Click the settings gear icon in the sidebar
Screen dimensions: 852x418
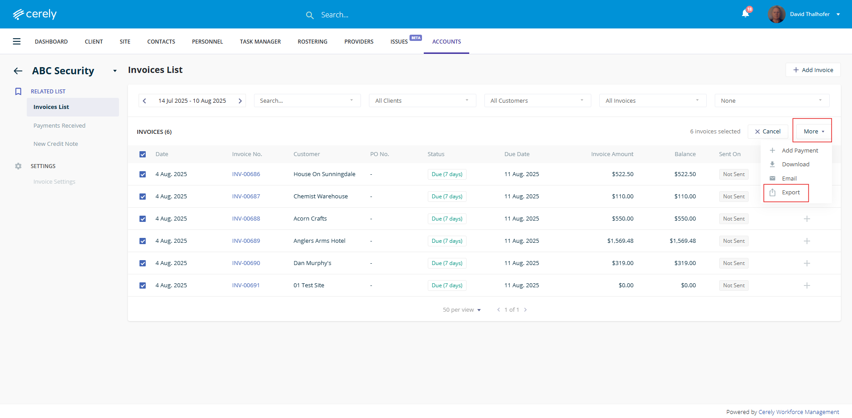[18, 166]
